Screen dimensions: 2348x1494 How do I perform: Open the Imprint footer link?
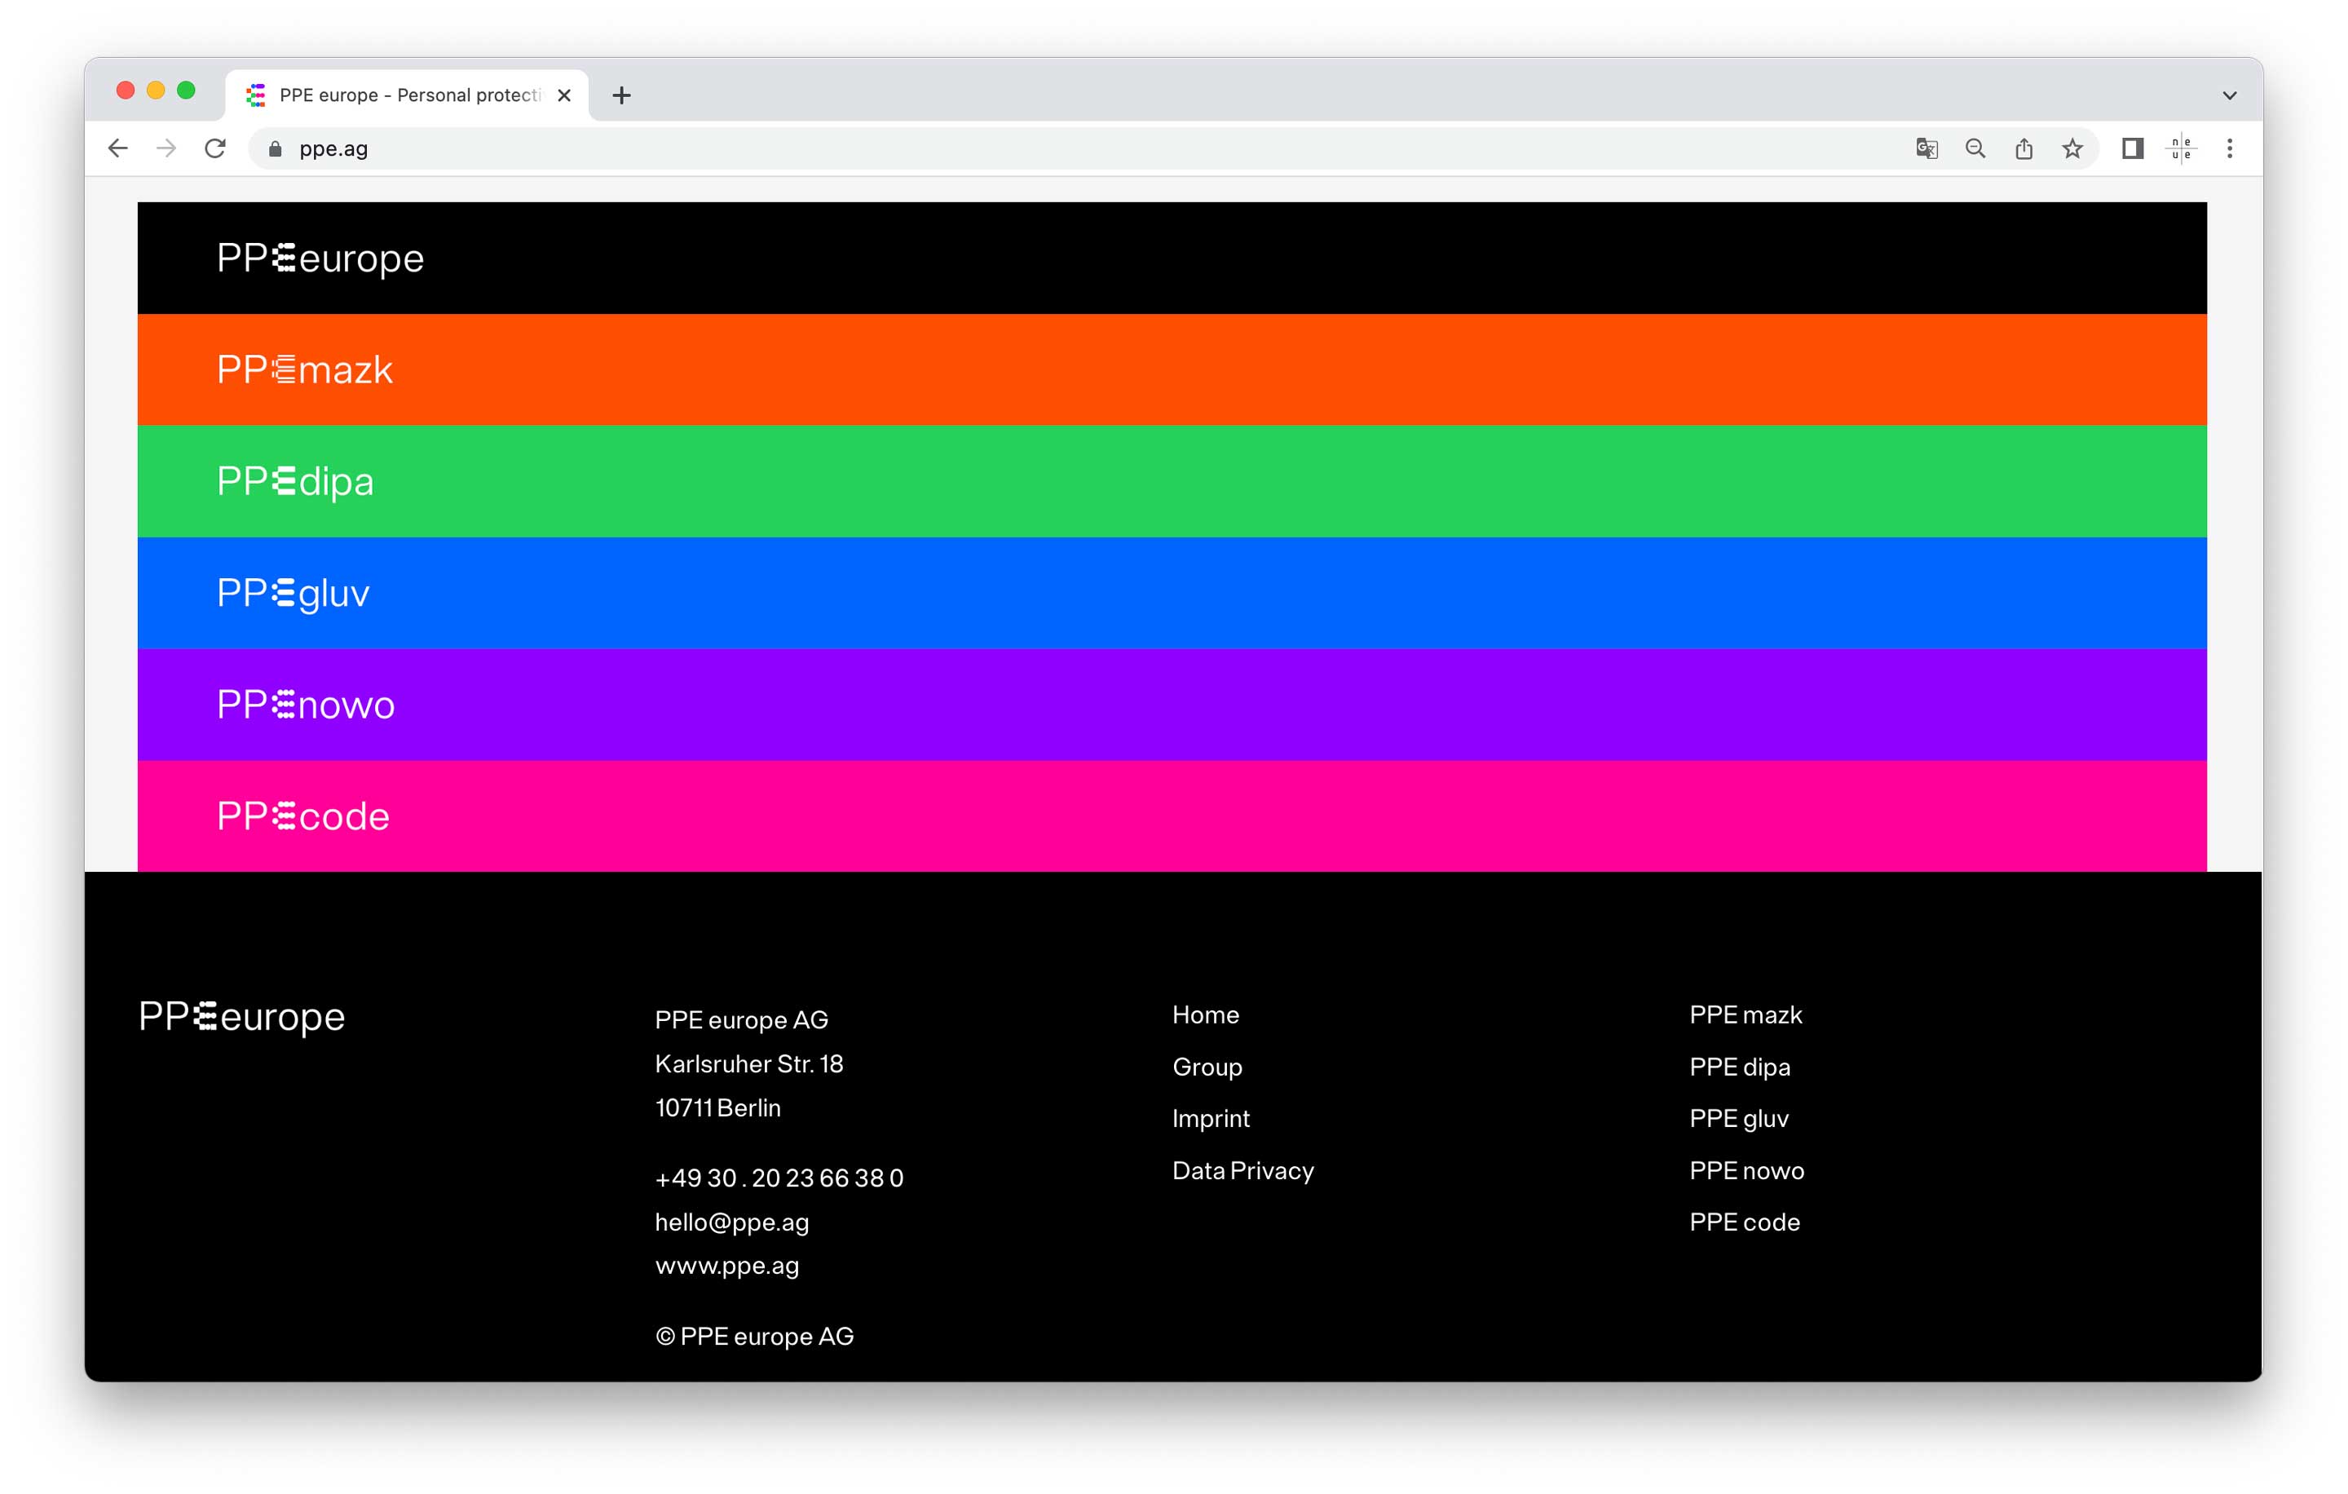tap(1210, 1119)
